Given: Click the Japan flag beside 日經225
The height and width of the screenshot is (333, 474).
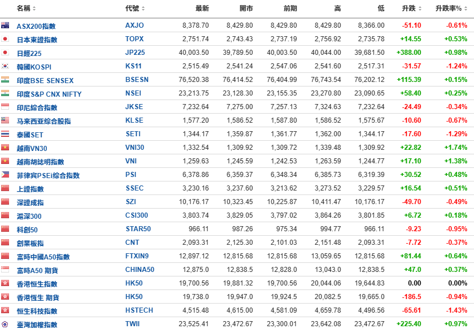Looking at the screenshot, I should point(5,53).
